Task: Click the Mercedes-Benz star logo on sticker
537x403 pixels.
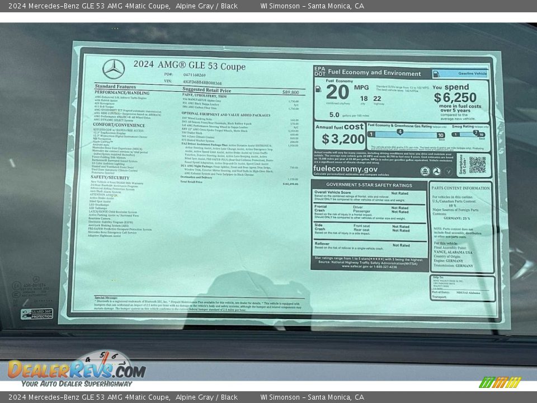Action: (114, 69)
